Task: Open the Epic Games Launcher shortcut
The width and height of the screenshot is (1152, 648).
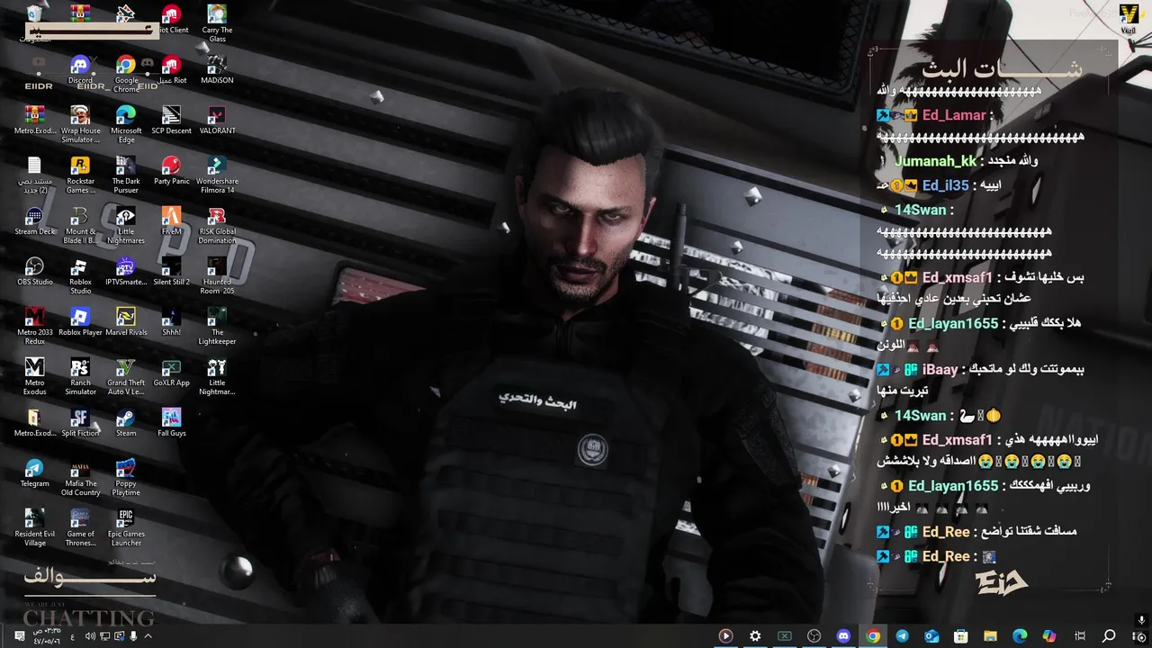Action: pos(126,527)
